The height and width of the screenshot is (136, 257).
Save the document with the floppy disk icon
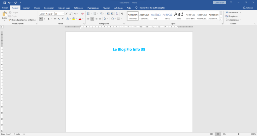tap(4, 2)
